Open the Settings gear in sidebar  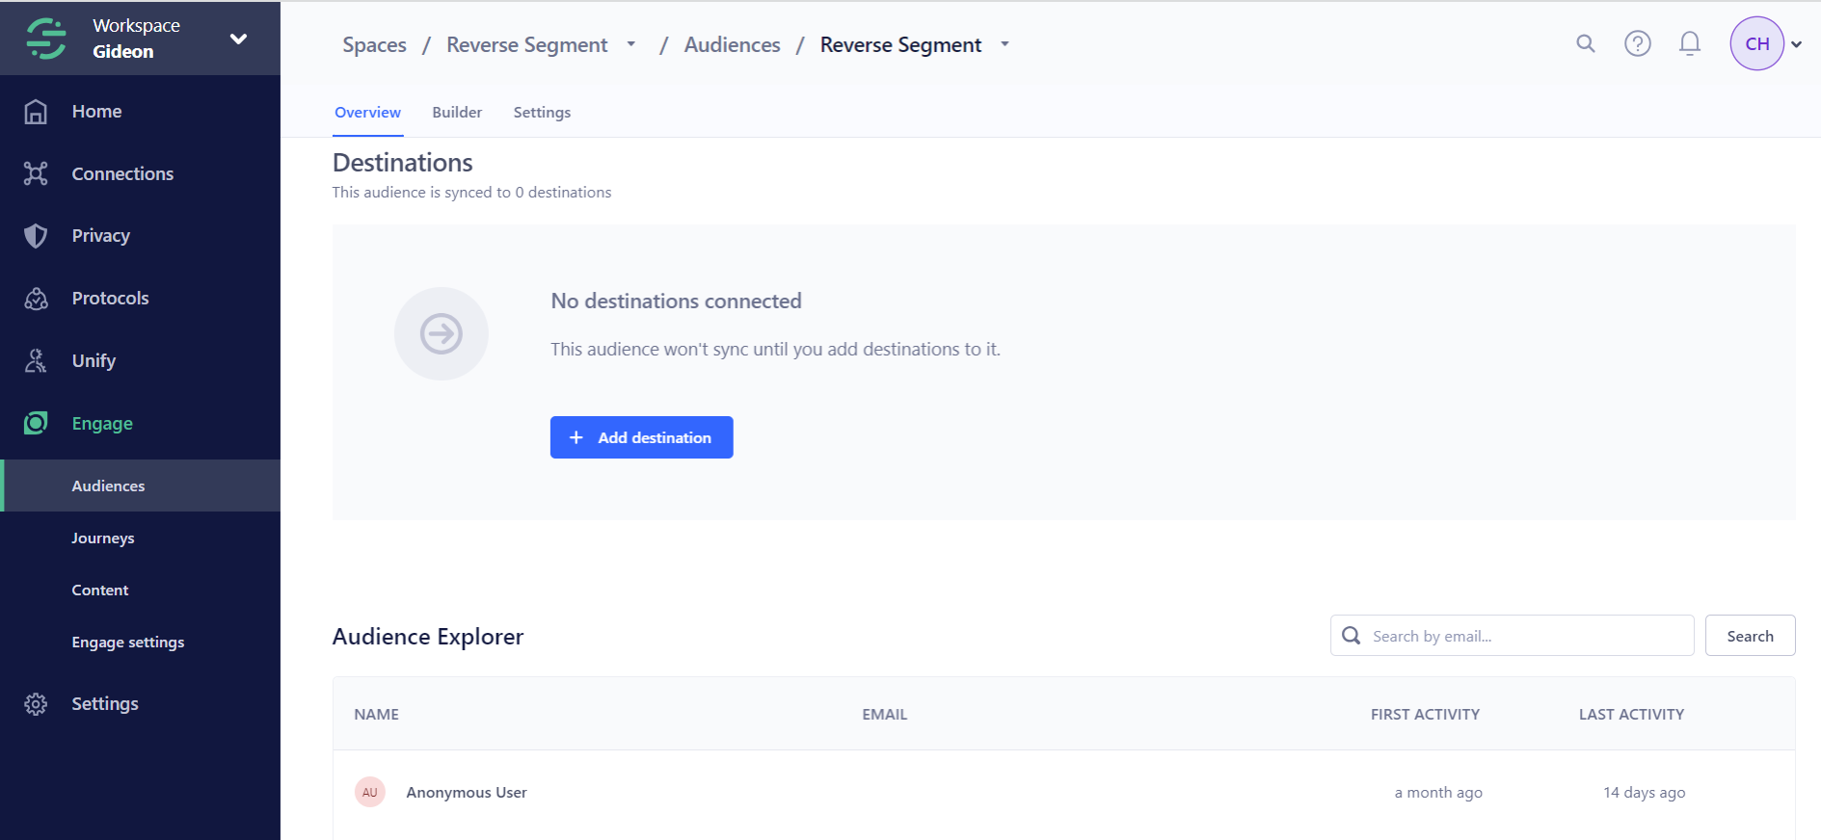37,703
